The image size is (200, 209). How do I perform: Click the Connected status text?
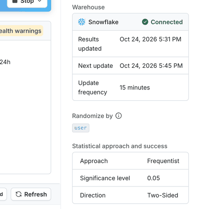167,22
